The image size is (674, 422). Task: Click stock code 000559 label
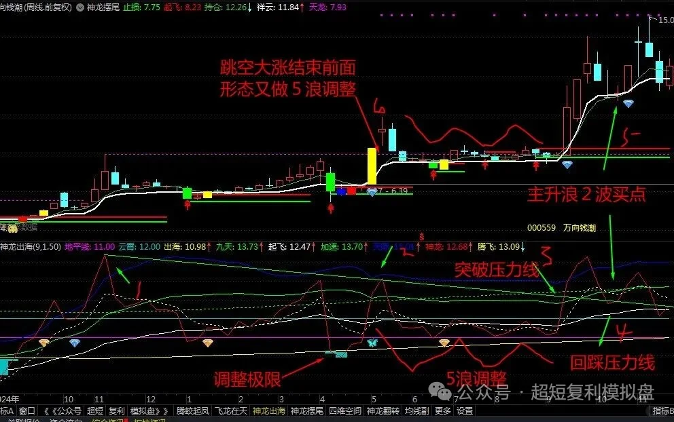542,227
